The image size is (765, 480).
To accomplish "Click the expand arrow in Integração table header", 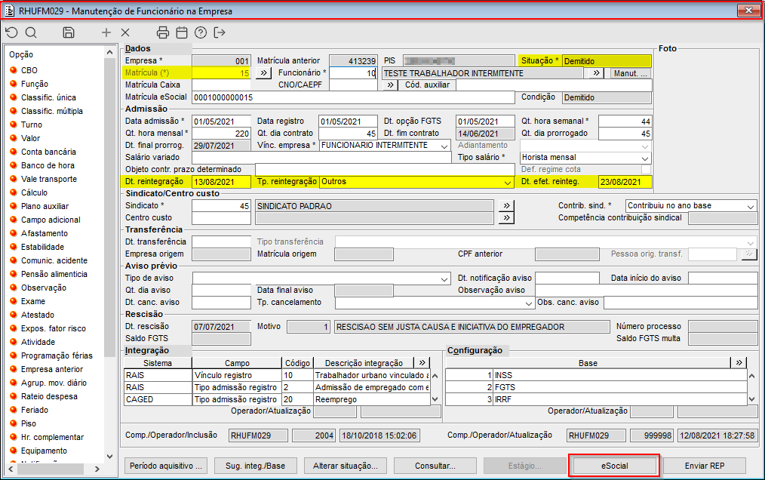I will click(422, 362).
